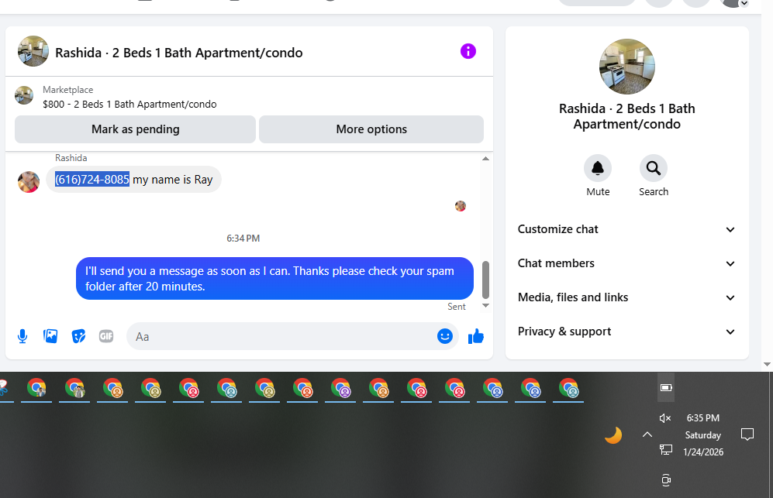Open the emoji smiley picker
This screenshot has height=498, width=773.
[x=445, y=336]
